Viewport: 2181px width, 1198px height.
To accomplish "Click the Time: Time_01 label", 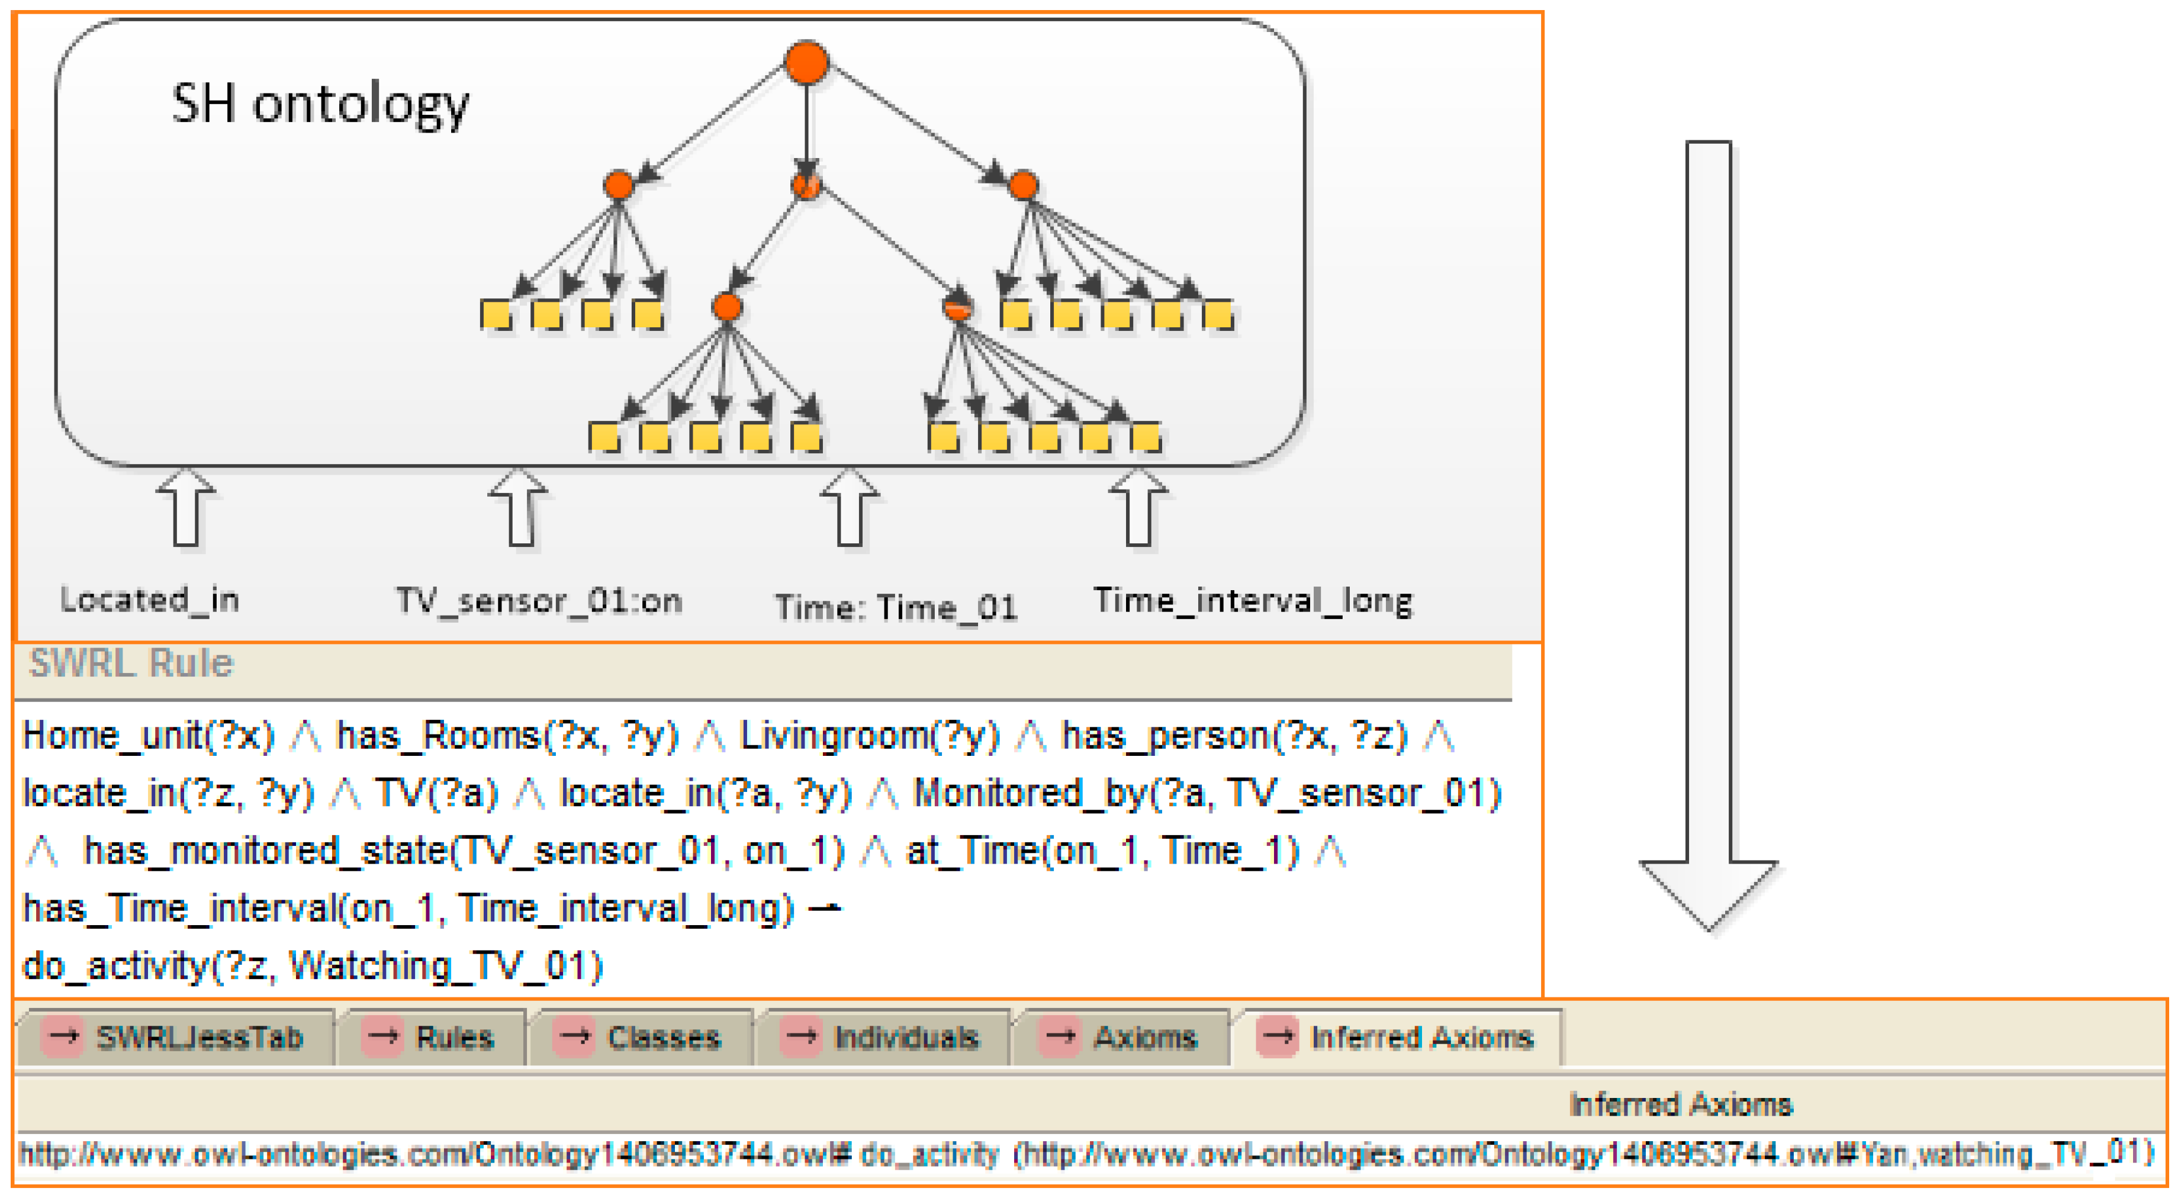I will pos(896,607).
